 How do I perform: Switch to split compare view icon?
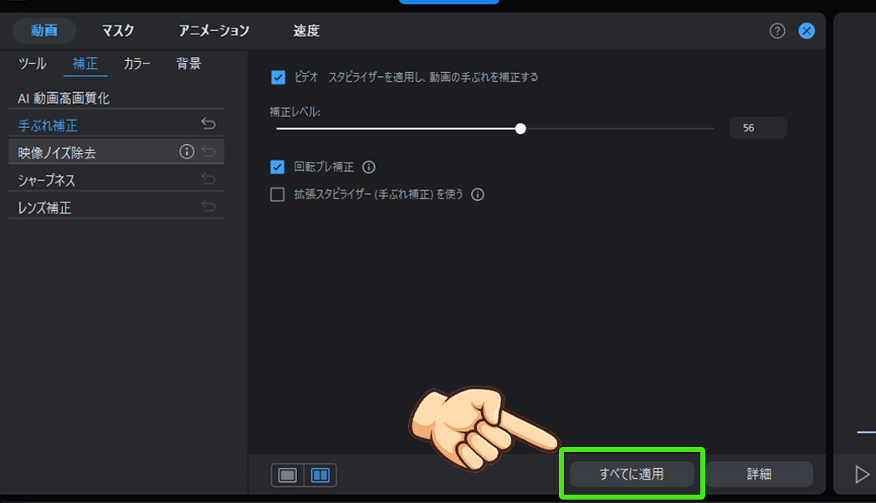pos(319,475)
